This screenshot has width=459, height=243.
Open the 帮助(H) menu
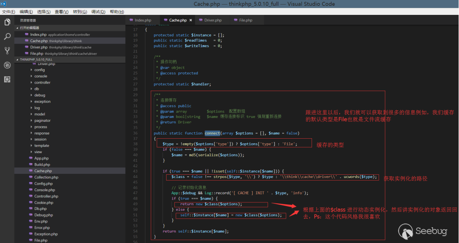point(117,12)
